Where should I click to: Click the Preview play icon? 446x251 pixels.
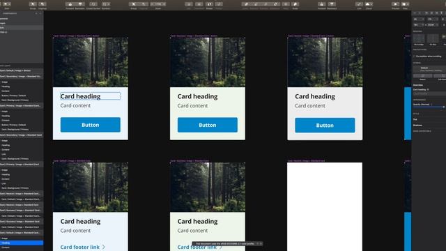tap(395, 4)
